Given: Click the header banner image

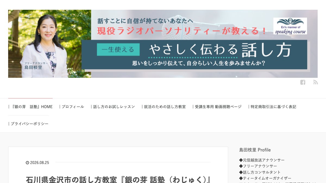Looking at the screenshot, I should click(163, 44).
